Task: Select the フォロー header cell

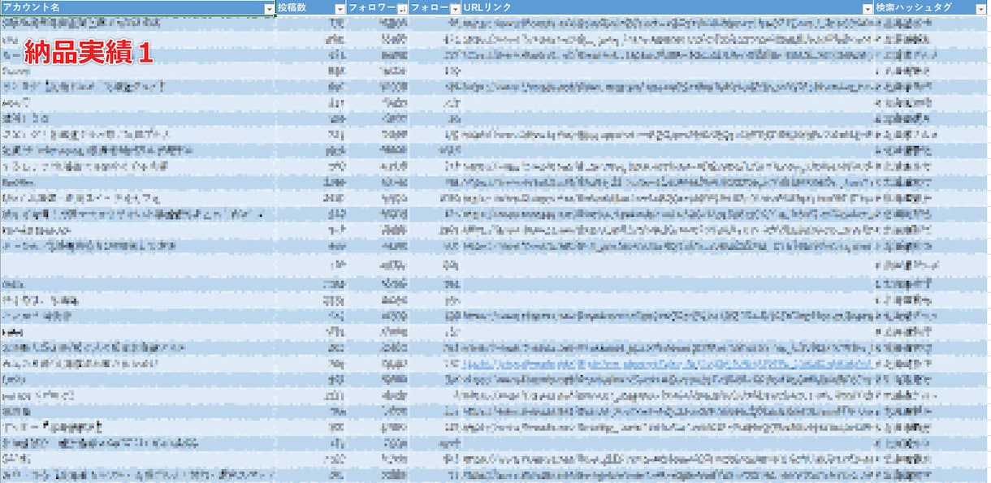Action: [435, 7]
